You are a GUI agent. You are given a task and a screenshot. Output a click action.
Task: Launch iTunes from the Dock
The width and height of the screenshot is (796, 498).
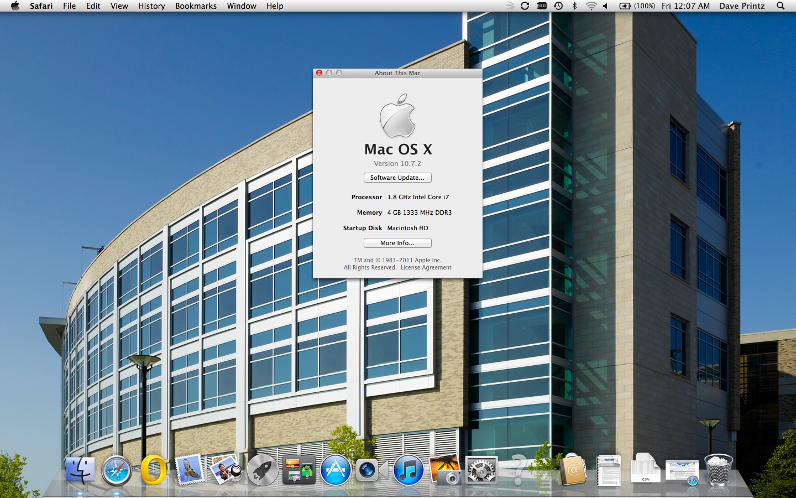pyautogui.click(x=409, y=470)
